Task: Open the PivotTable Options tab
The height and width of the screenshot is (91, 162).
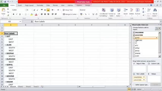Action: coord(79,5)
